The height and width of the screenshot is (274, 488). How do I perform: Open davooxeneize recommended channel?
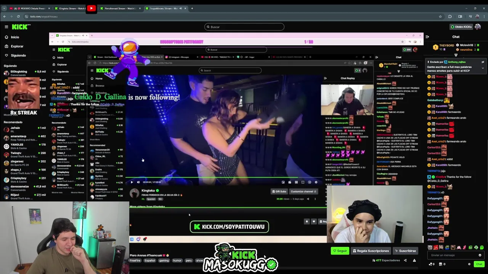(x=24, y=188)
